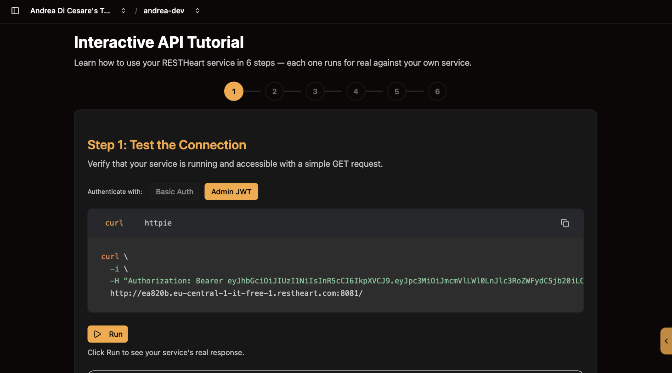Click the restheart.com service URL in code
Viewport: 672px width, 373px height.
pyautogui.click(x=237, y=293)
